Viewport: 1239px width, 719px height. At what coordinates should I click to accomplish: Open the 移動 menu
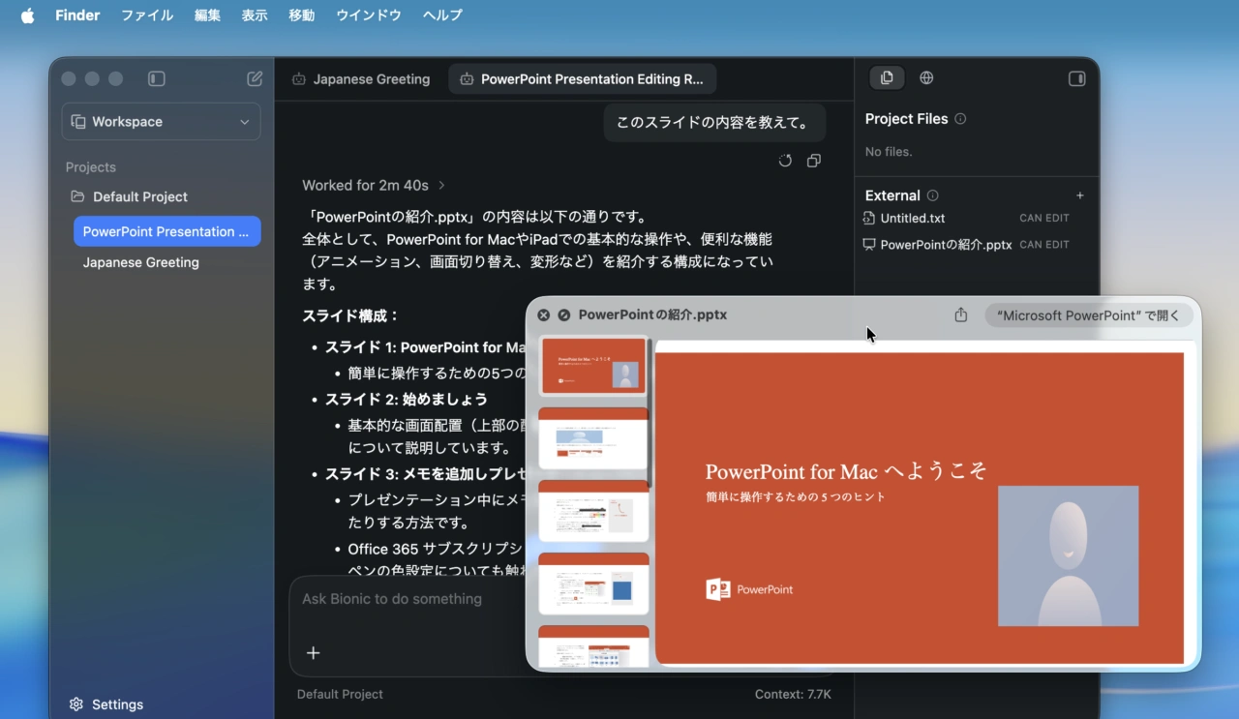(301, 15)
